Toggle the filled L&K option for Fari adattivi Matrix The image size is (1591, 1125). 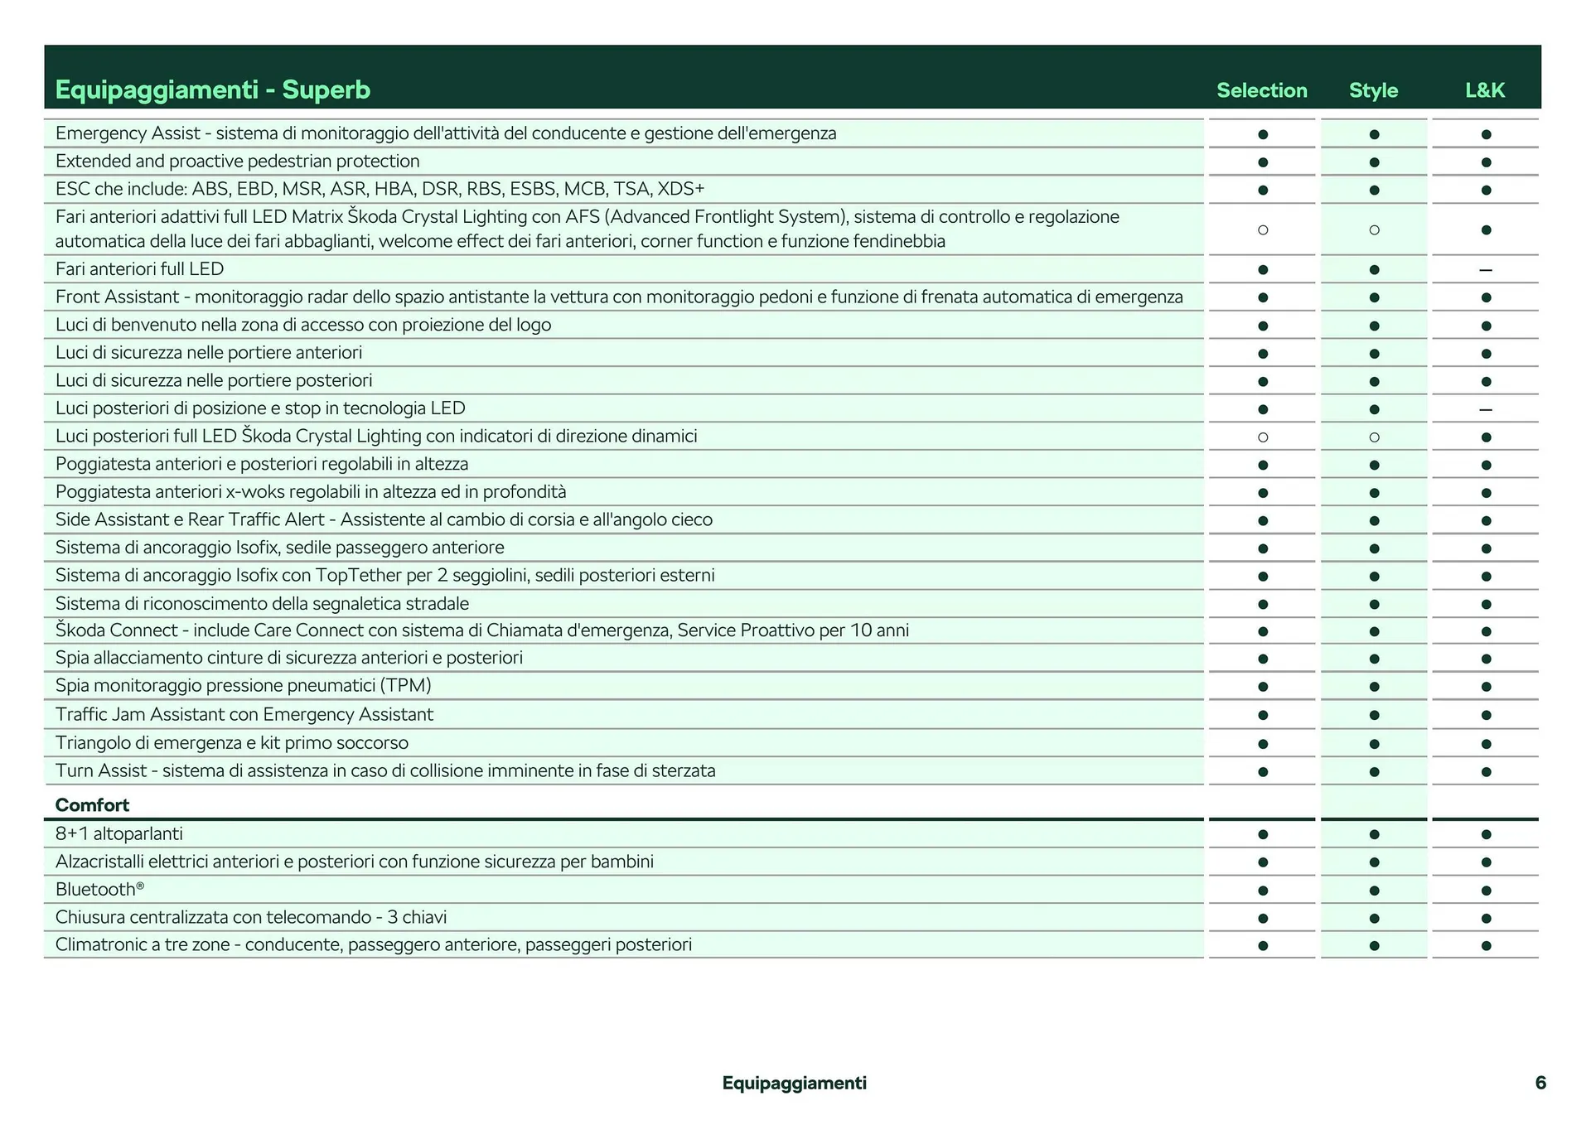point(1486,229)
